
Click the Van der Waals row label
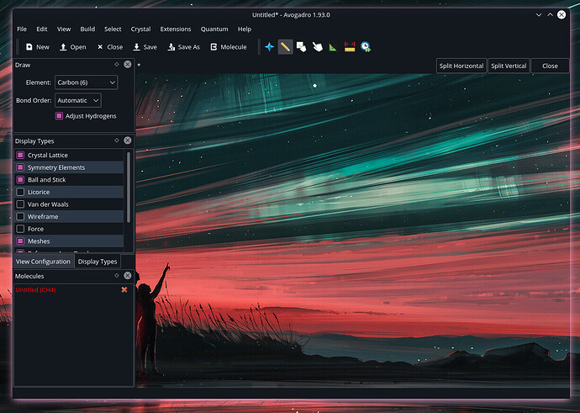coord(48,204)
